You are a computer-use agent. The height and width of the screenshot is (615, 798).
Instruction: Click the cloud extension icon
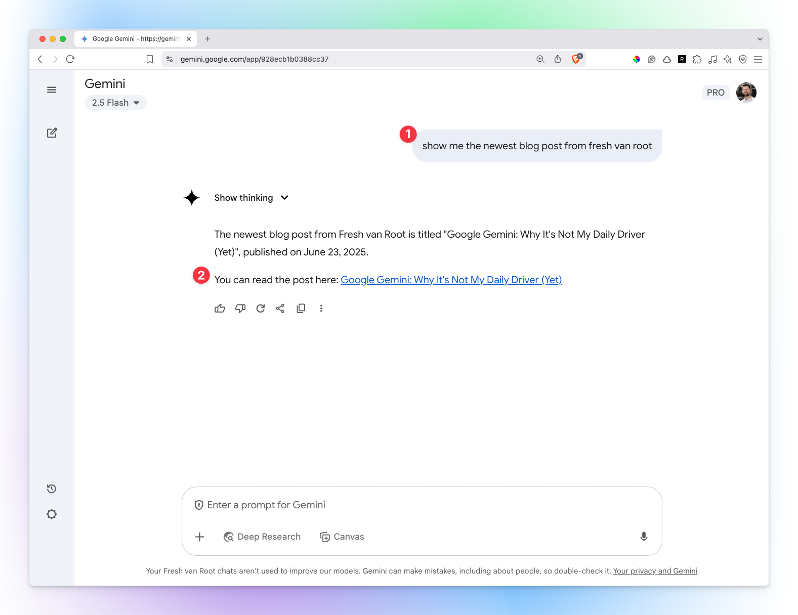[x=667, y=59]
